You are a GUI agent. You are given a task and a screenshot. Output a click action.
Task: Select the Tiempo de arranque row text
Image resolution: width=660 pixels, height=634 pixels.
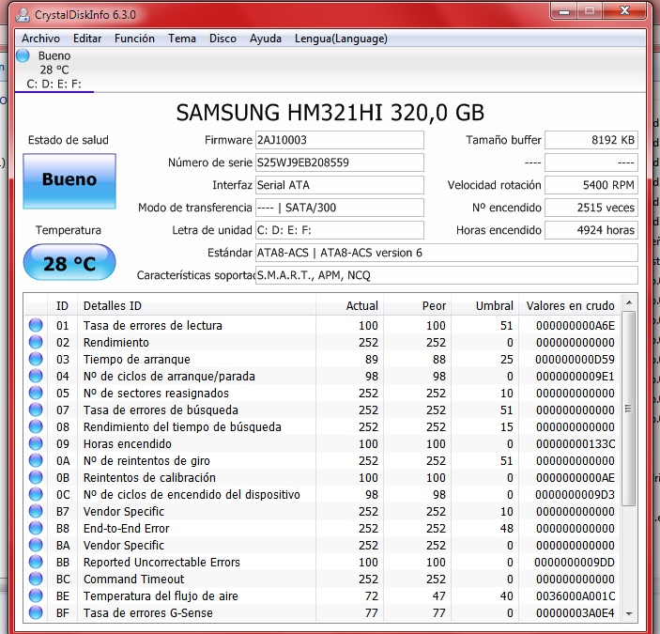[x=137, y=359]
